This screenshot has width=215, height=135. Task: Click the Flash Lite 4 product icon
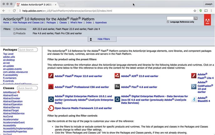pos(194,76)
